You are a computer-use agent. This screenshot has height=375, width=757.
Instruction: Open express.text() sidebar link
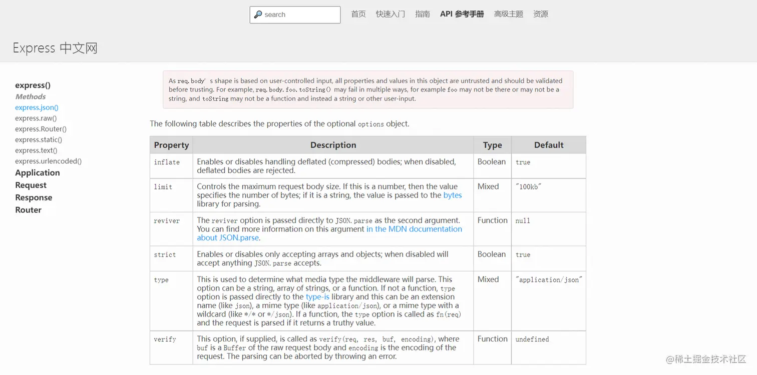pyautogui.click(x=36, y=150)
